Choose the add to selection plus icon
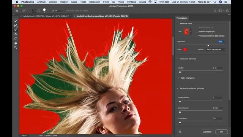243x137 pixels. (34, 11)
